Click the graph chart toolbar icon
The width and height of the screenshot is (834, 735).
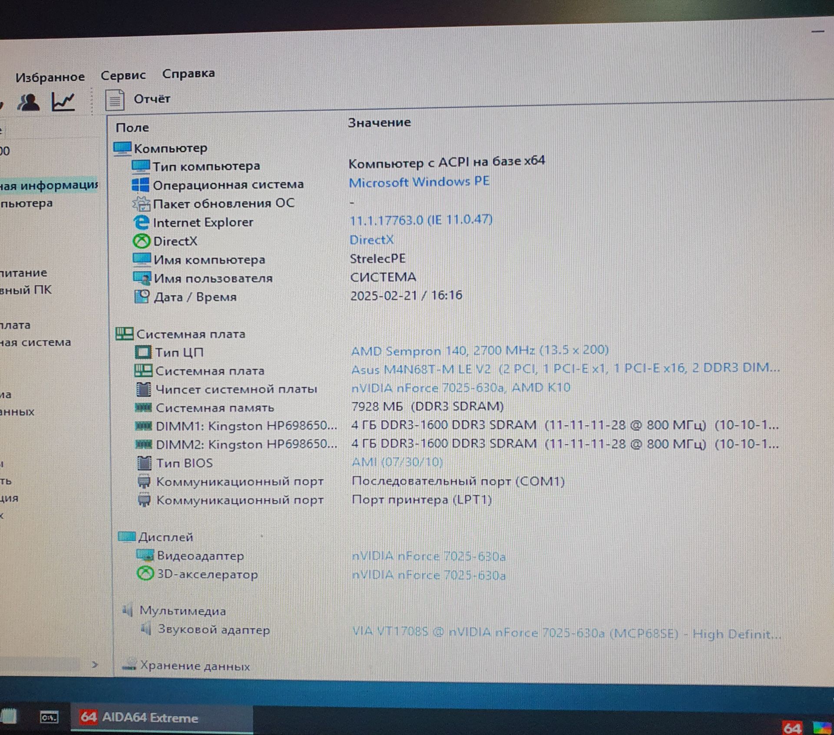63,102
